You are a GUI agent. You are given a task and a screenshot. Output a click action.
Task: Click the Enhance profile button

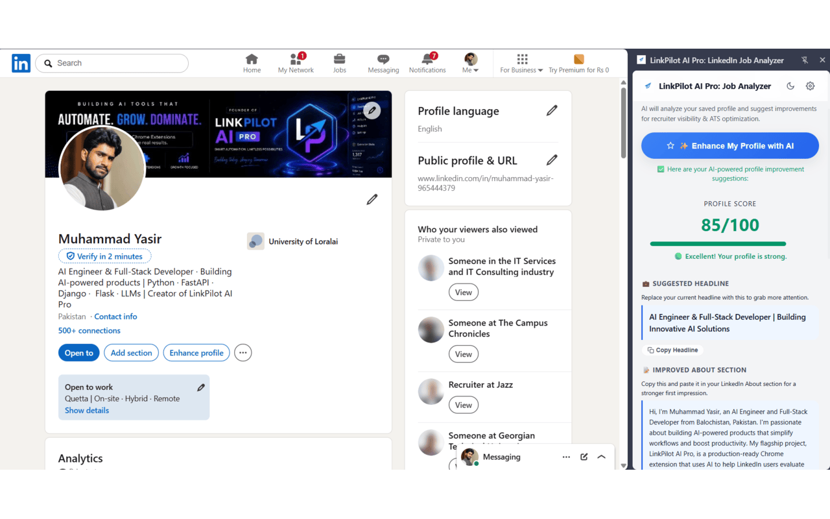(x=196, y=353)
